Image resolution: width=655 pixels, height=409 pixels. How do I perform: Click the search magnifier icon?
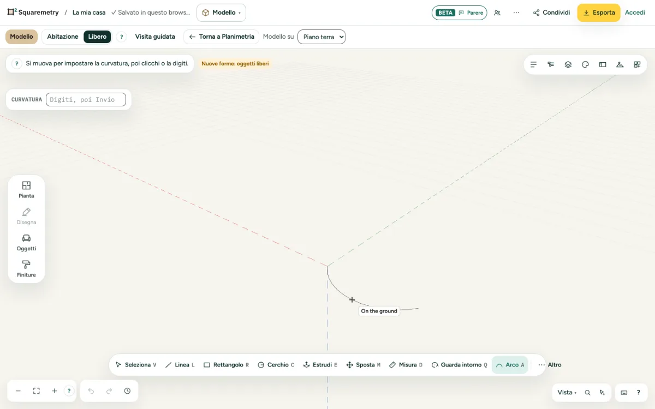pyautogui.click(x=588, y=393)
